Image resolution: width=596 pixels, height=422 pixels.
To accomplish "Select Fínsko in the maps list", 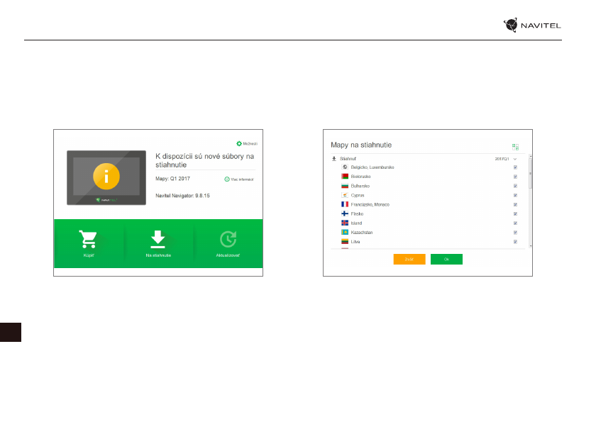I will click(x=357, y=213).
